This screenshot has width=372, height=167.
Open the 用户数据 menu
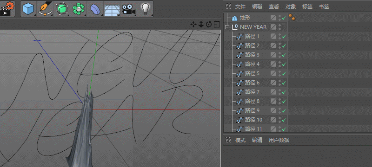click(x=279, y=140)
